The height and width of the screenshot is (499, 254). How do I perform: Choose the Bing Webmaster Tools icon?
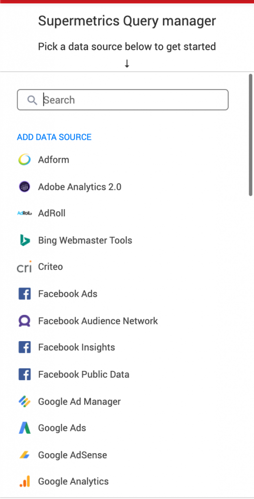tap(24, 240)
